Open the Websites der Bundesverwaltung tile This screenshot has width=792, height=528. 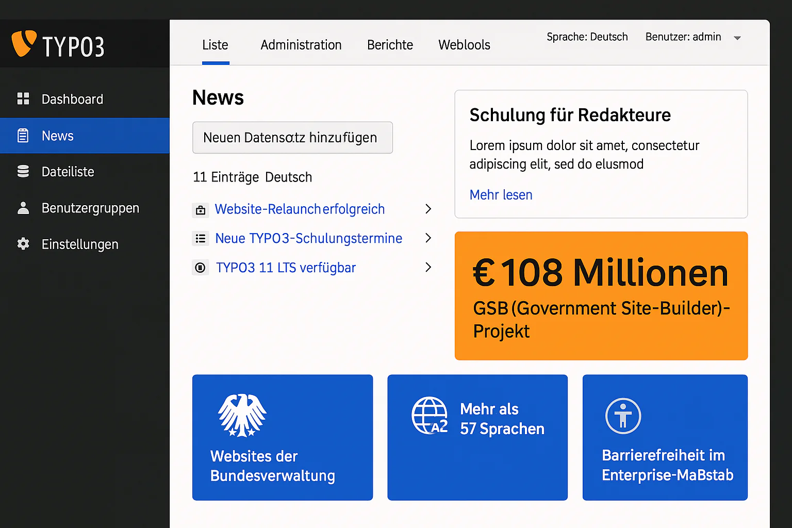point(282,438)
